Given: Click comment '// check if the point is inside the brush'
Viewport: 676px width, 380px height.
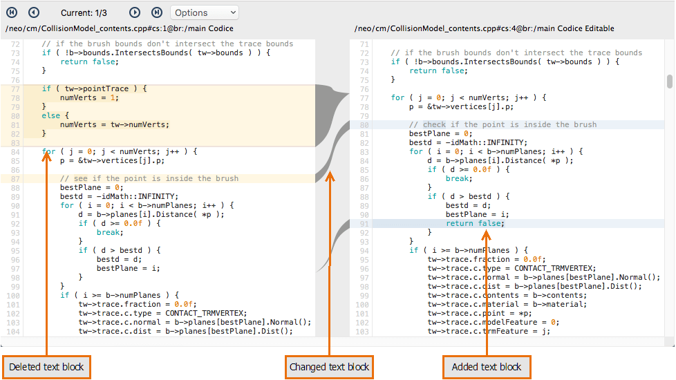Looking at the screenshot, I should tap(503, 124).
